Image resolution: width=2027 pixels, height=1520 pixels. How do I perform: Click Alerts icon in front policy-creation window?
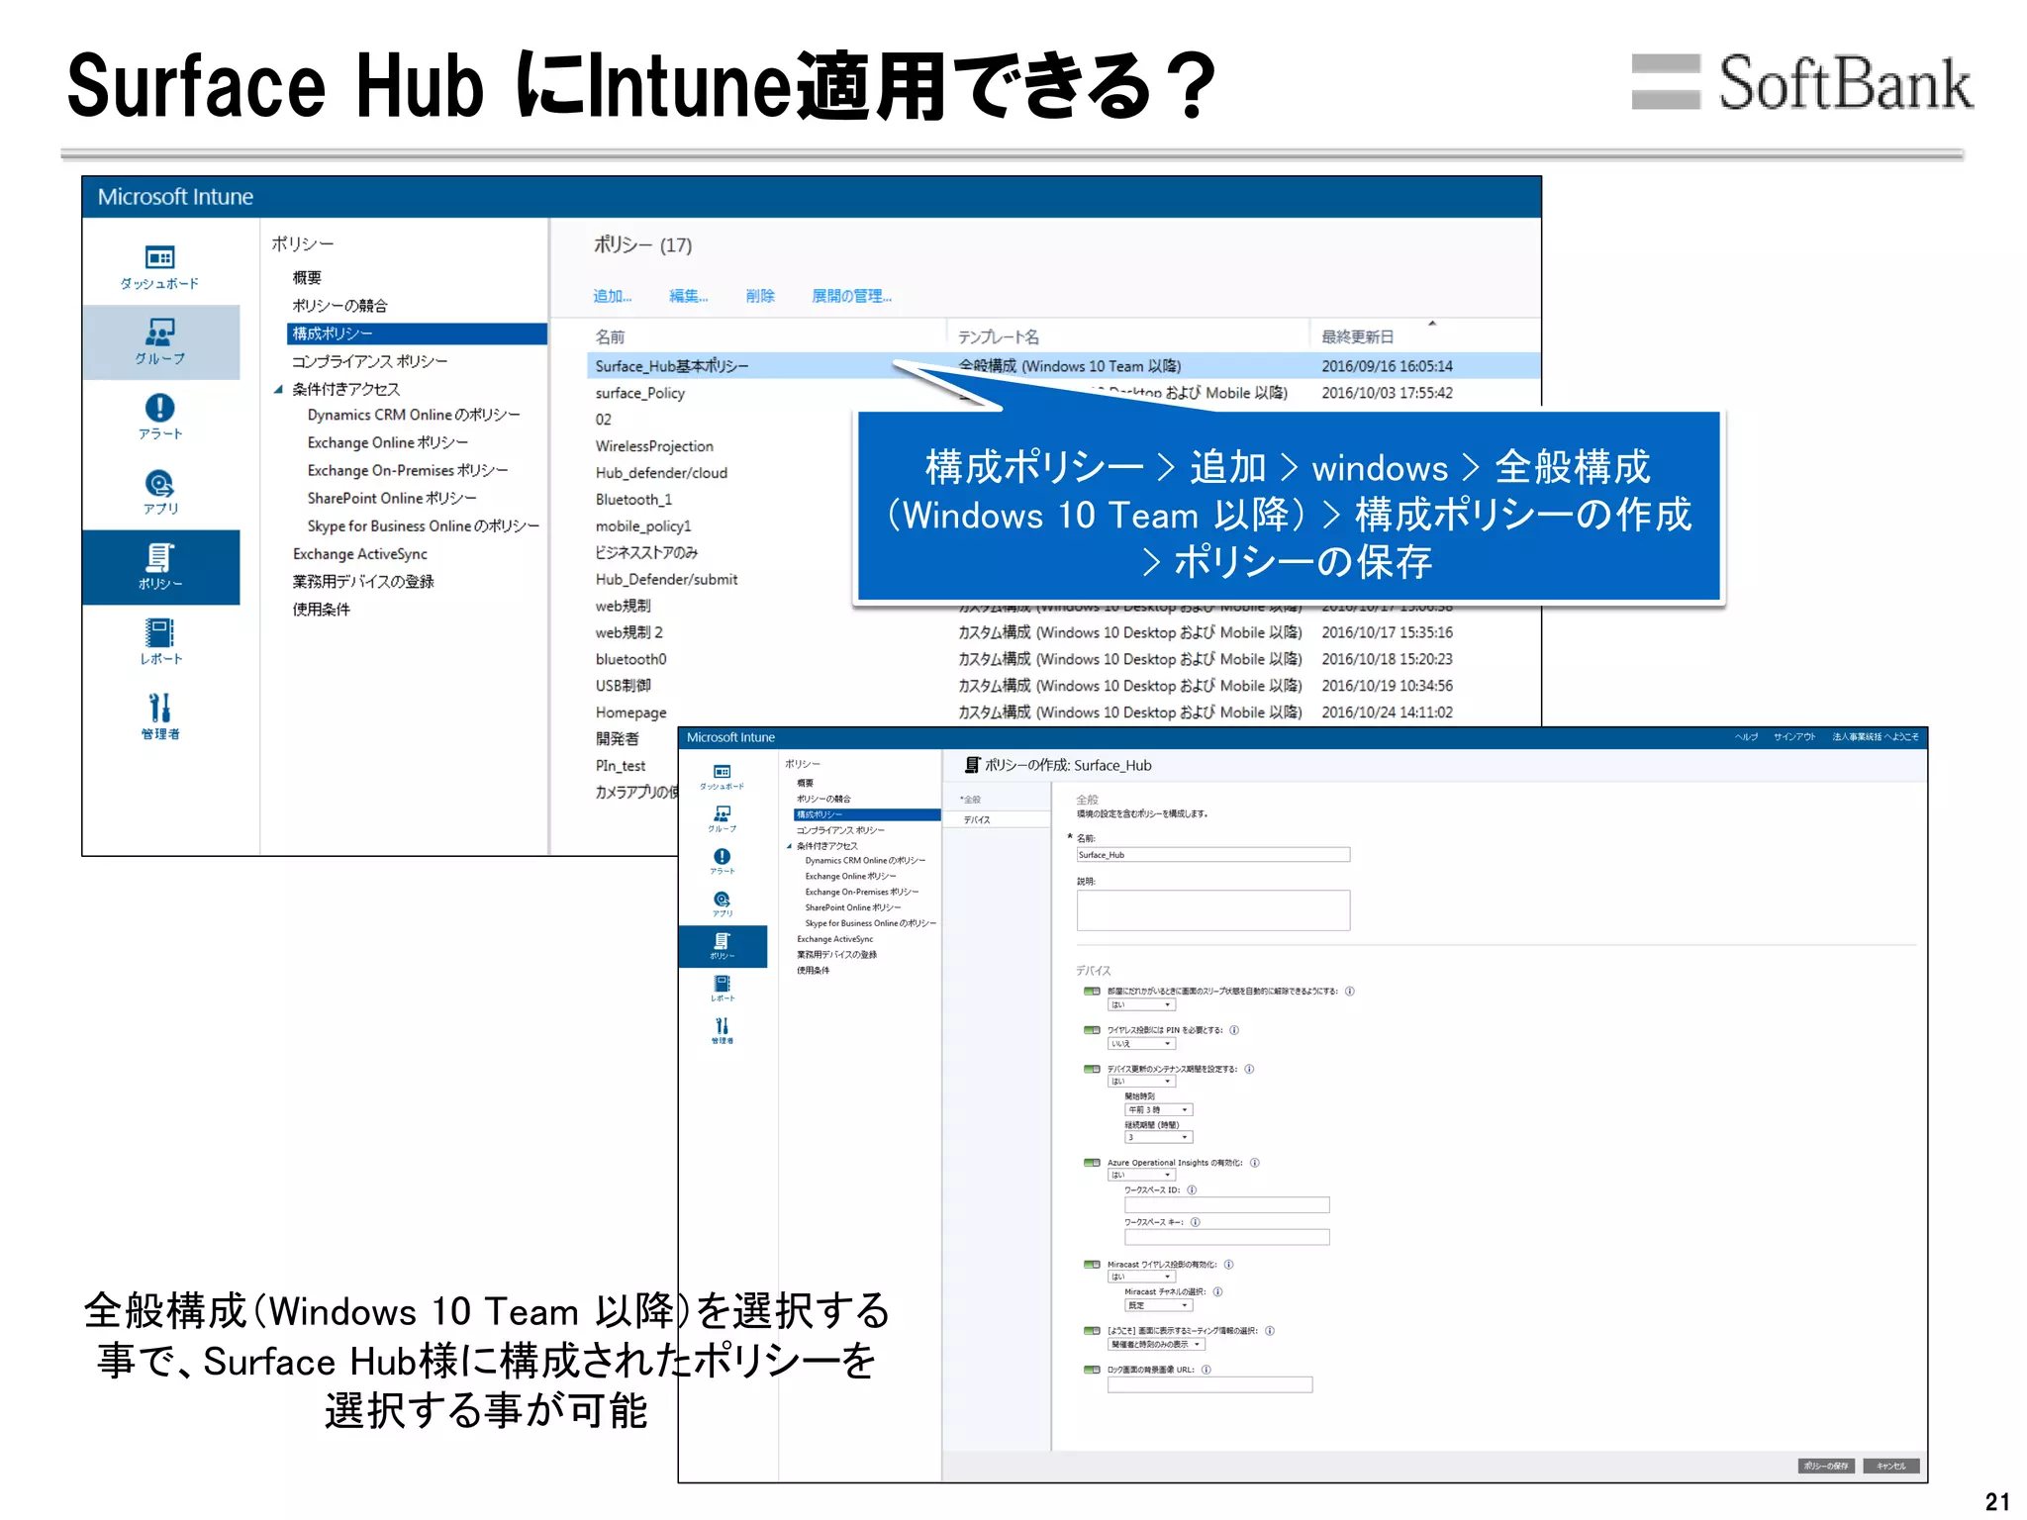pos(723,861)
